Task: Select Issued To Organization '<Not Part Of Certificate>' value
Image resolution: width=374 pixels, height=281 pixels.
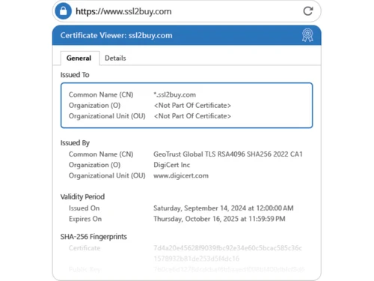Action: (192, 106)
